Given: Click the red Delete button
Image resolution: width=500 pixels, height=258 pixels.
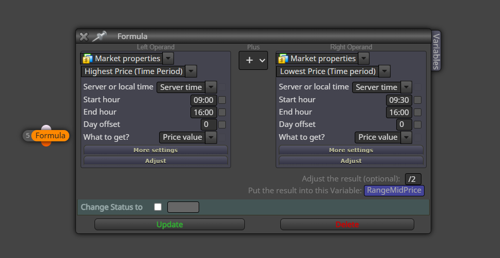Looking at the screenshot, I should (x=347, y=224).
